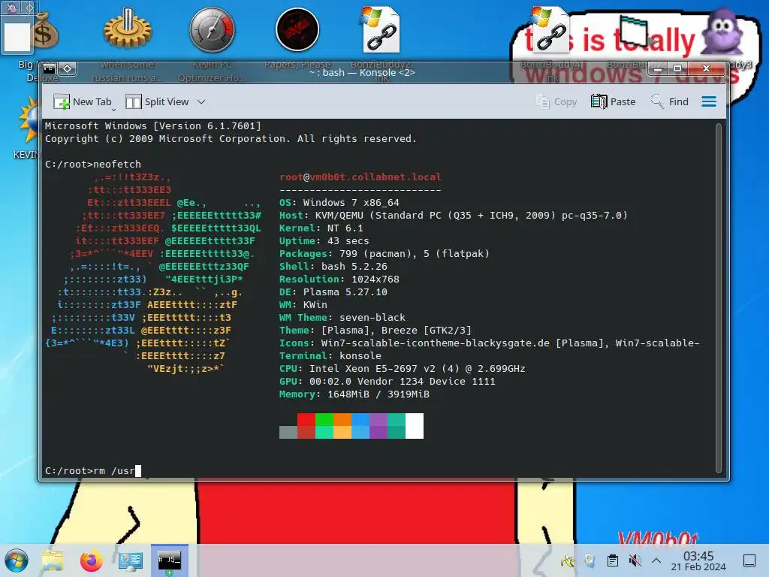The image size is (769, 577).
Task: Open the Windows 7 Start orb
Action: (x=17, y=560)
